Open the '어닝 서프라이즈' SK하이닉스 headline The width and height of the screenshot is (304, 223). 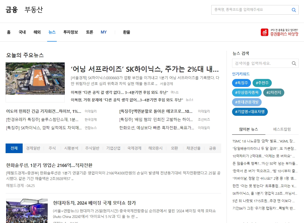[x=145, y=69]
